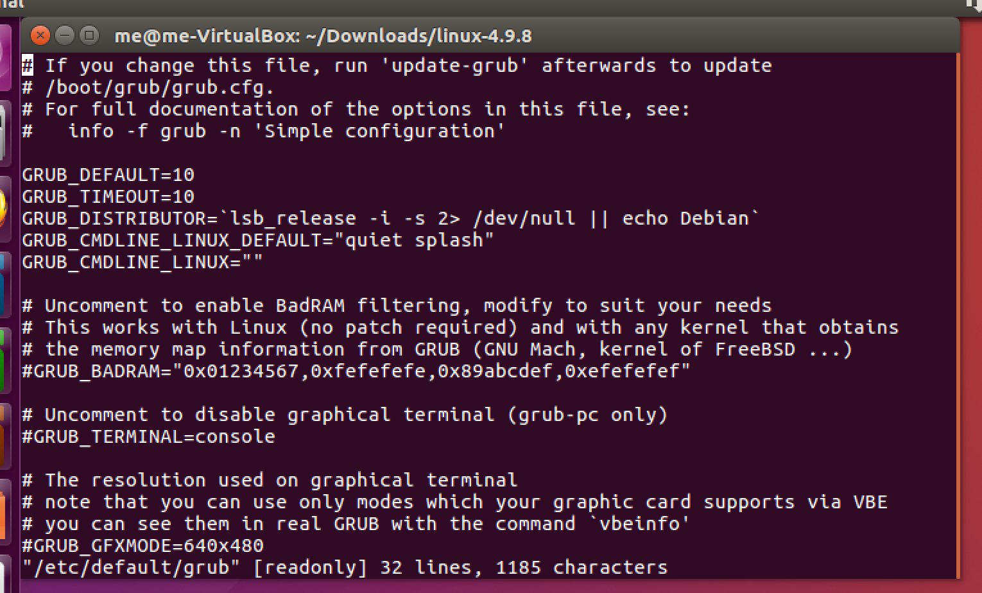Place cursor on GRUB_TIMEOUT=10 line
The width and height of the screenshot is (982, 593).
(108, 196)
